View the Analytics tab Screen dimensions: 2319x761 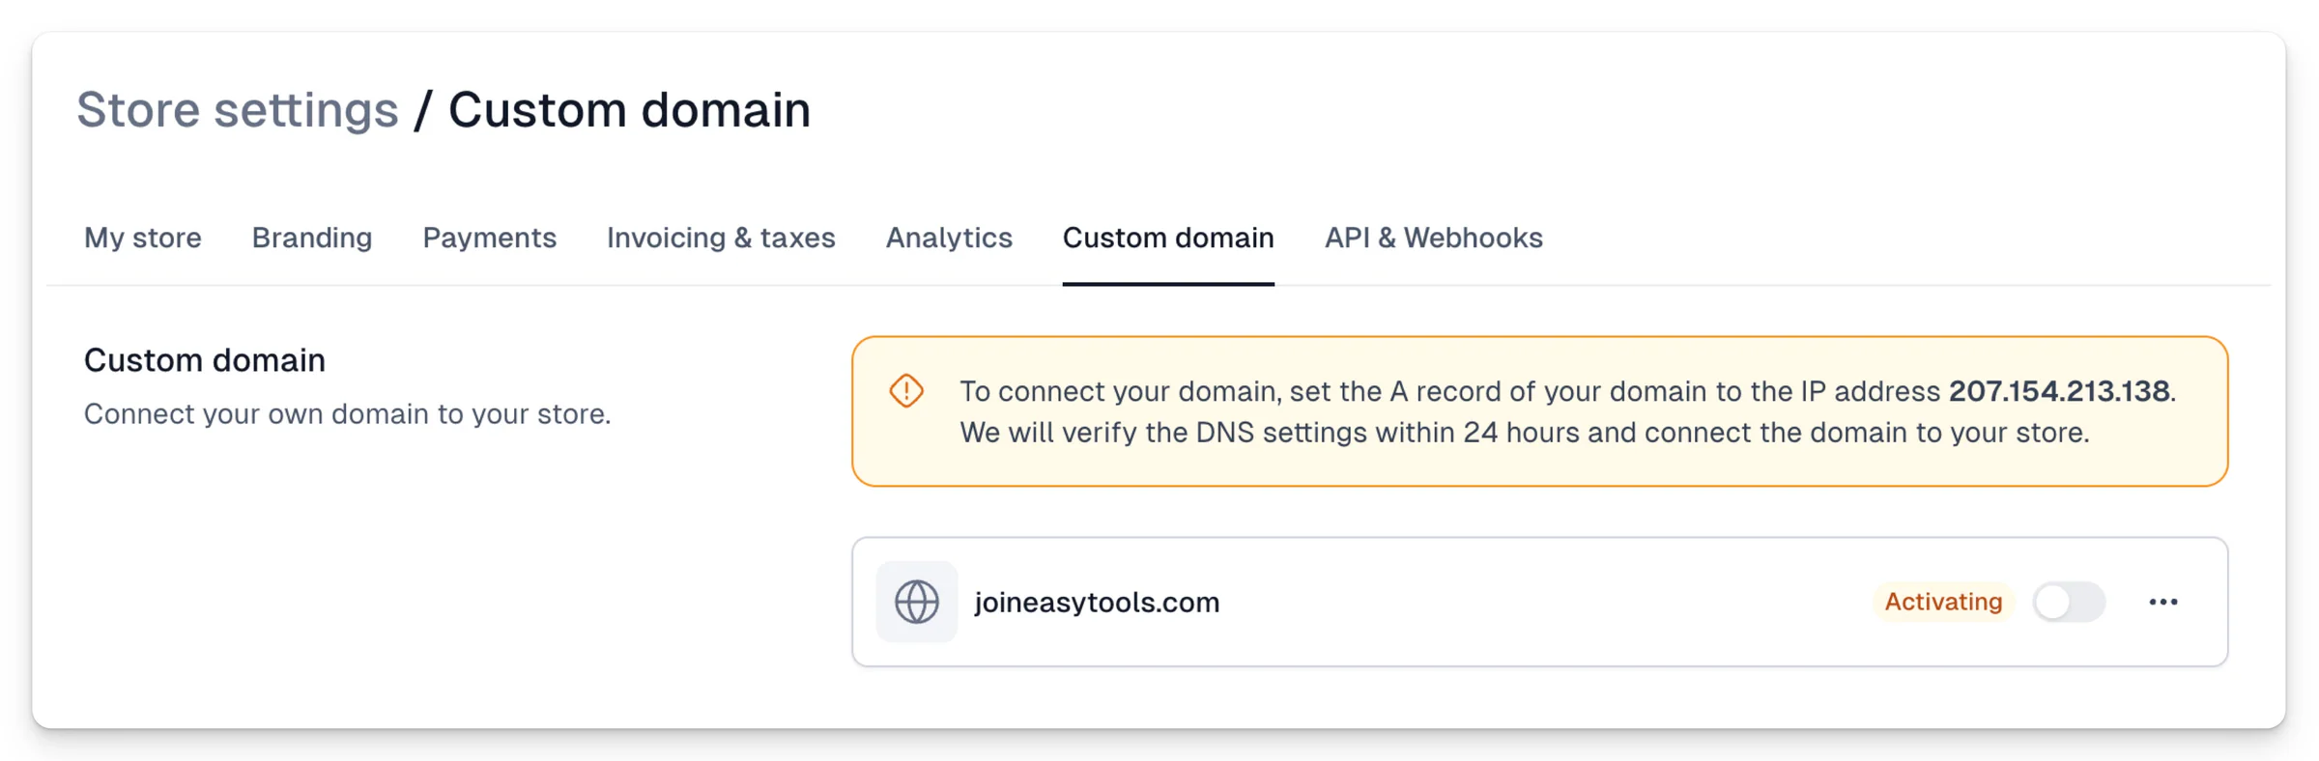click(x=949, y=238)
